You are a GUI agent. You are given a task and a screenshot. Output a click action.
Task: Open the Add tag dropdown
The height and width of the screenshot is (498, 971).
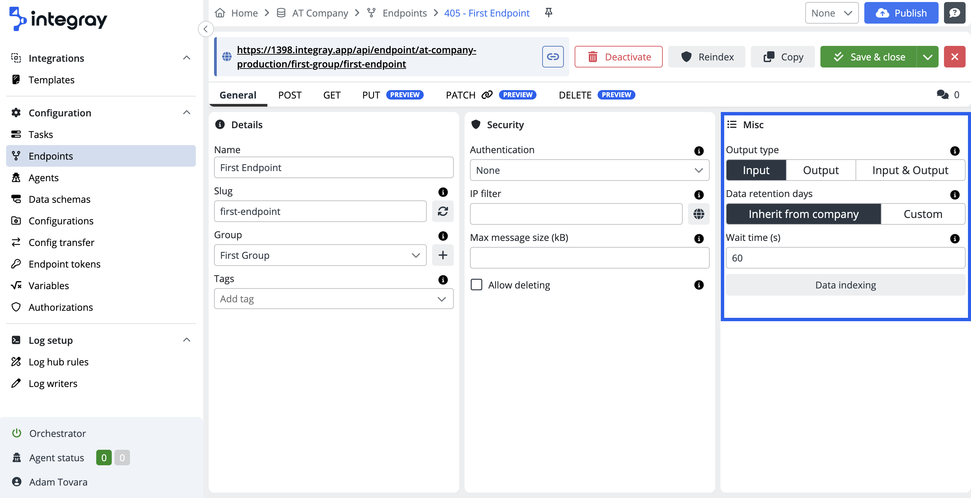pos(333,299)
